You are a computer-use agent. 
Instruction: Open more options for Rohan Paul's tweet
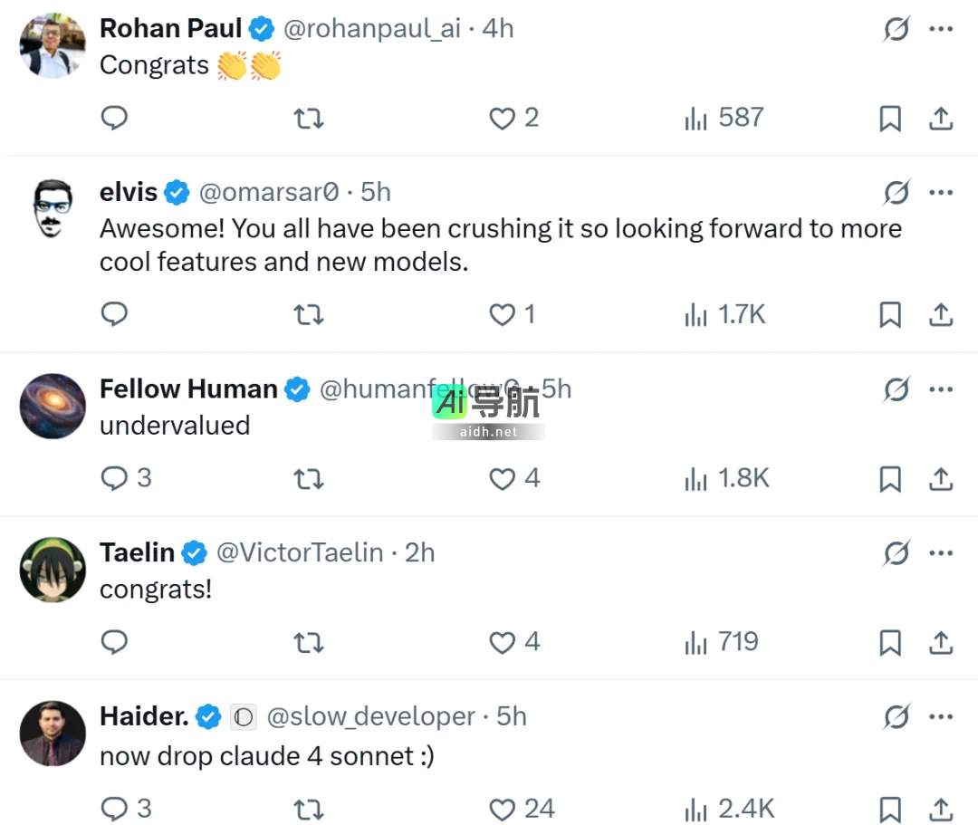[x=941, y=30]
